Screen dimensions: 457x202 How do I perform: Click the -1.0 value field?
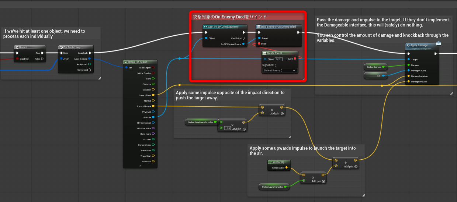pyautogui.click(x=228, y=128)
